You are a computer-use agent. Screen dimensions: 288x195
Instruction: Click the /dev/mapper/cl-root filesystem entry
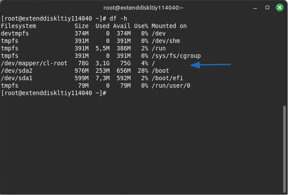34,64
